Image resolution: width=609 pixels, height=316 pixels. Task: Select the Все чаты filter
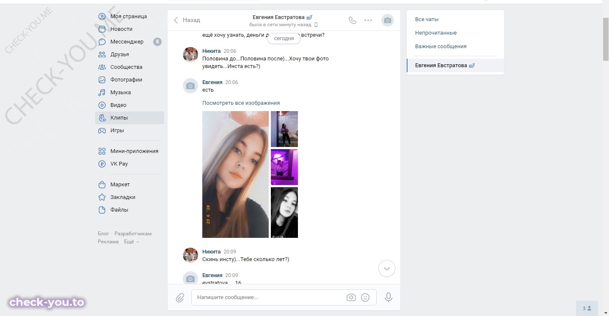coord(427,19)
